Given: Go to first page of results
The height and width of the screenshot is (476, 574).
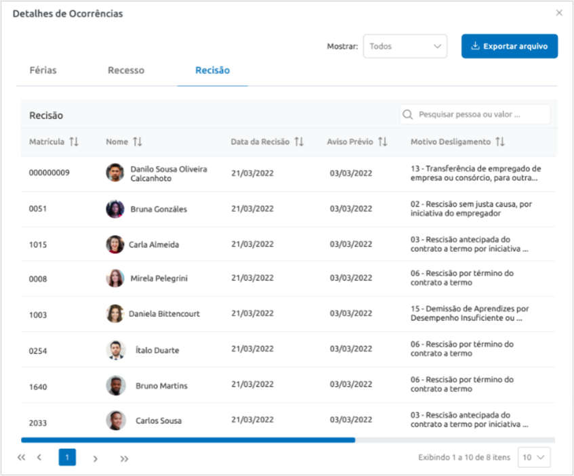Looking at the screenshot, I should tap(21, 458).
